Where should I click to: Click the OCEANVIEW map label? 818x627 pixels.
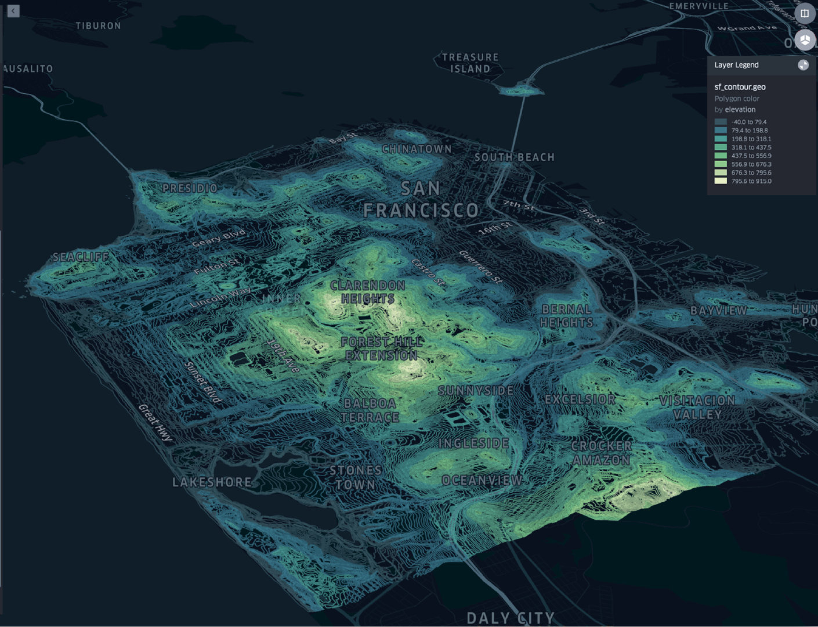click(482, 480)
